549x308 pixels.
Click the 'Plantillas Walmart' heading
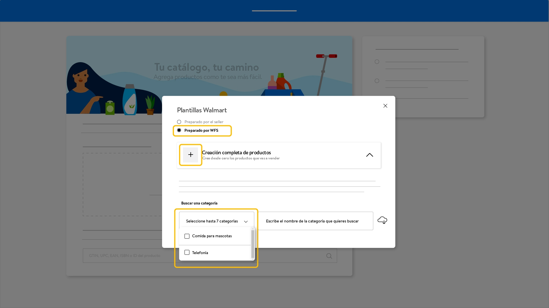202,110
